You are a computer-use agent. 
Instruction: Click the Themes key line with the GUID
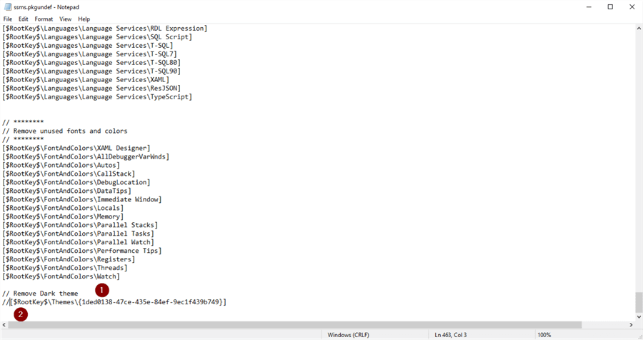(114, 302)
